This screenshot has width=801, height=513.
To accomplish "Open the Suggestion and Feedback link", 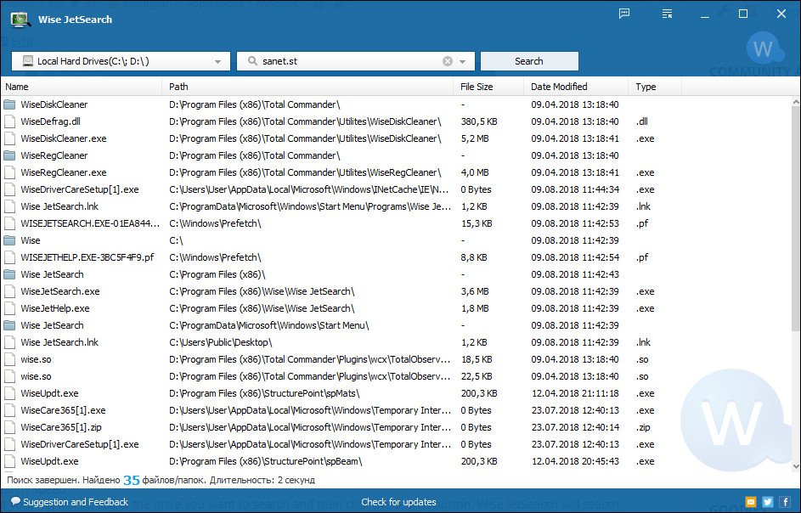I will click(x=76, y=502).
